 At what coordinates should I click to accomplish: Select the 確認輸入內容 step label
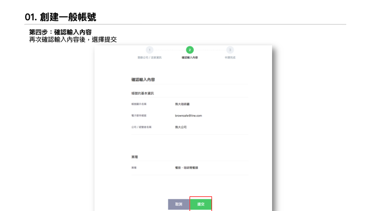point(190,57)
